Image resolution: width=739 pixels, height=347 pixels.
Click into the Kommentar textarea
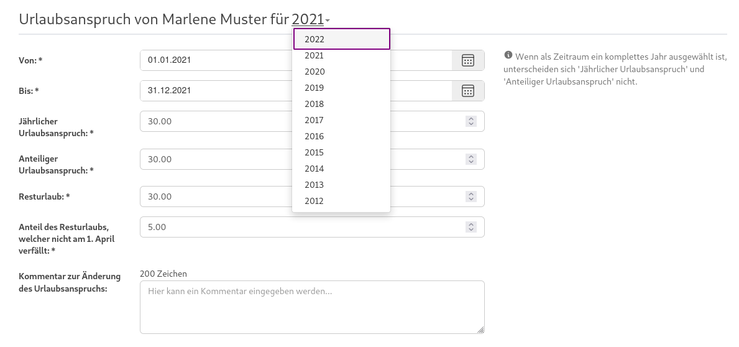point(312,307)
